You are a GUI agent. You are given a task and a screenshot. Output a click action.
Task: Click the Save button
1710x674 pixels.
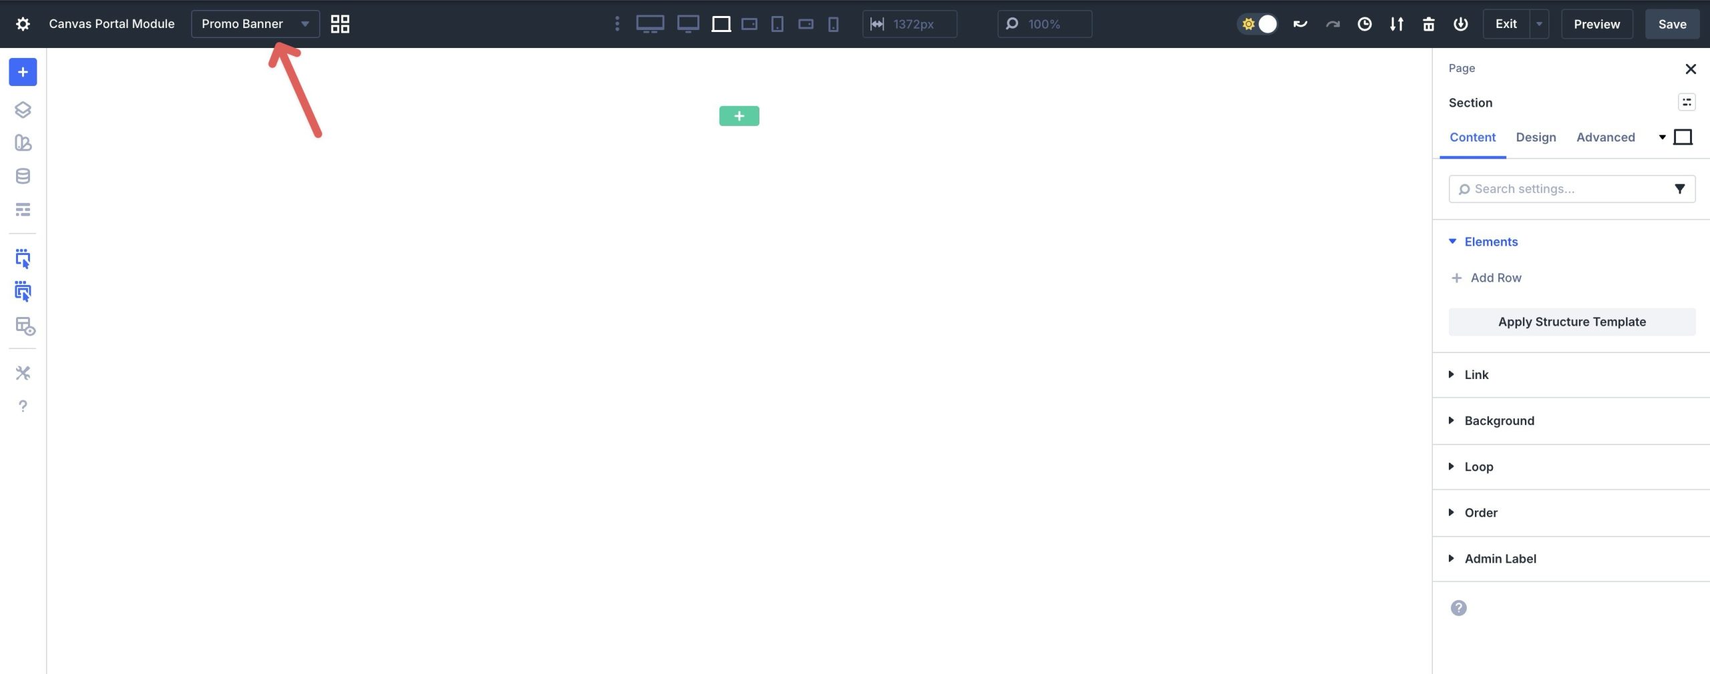coord(1671,23)
